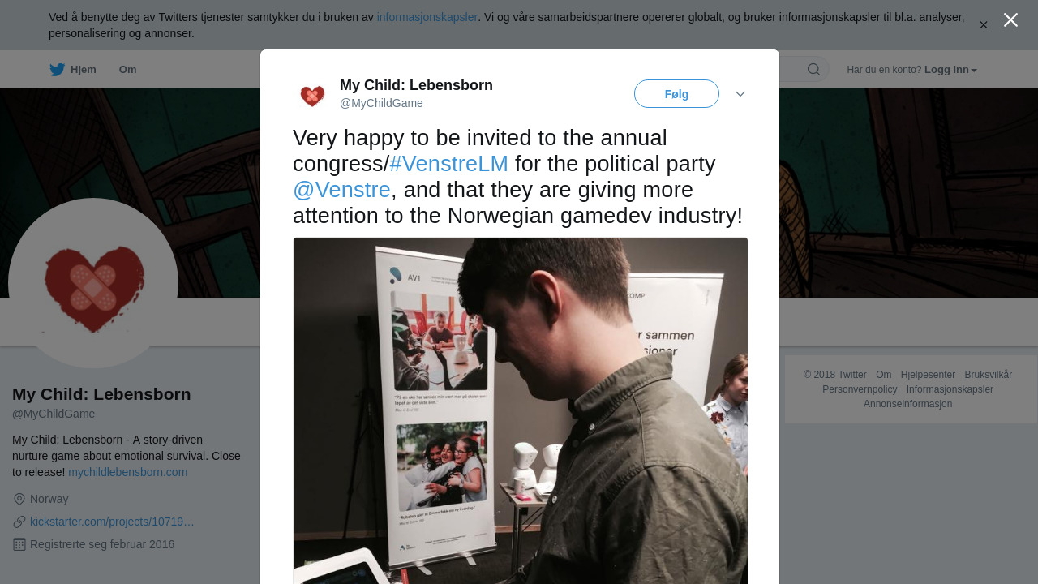Viewport: 1038px width, 584px height.
Task: Follow My Child: Lebensborn with Følg button
Action: [676, 94]
